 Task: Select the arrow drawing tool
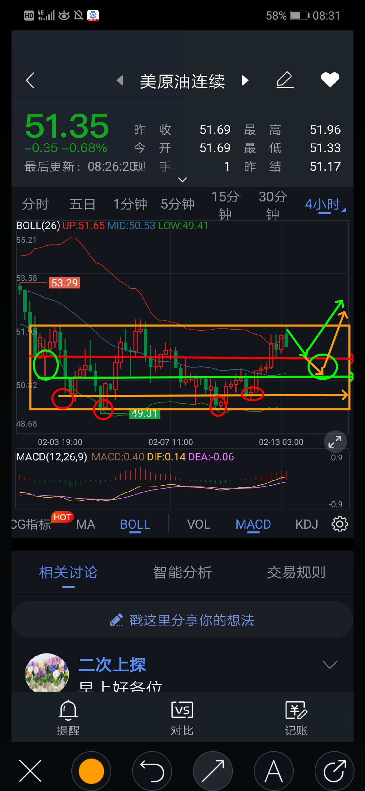(x=213, y=771)
